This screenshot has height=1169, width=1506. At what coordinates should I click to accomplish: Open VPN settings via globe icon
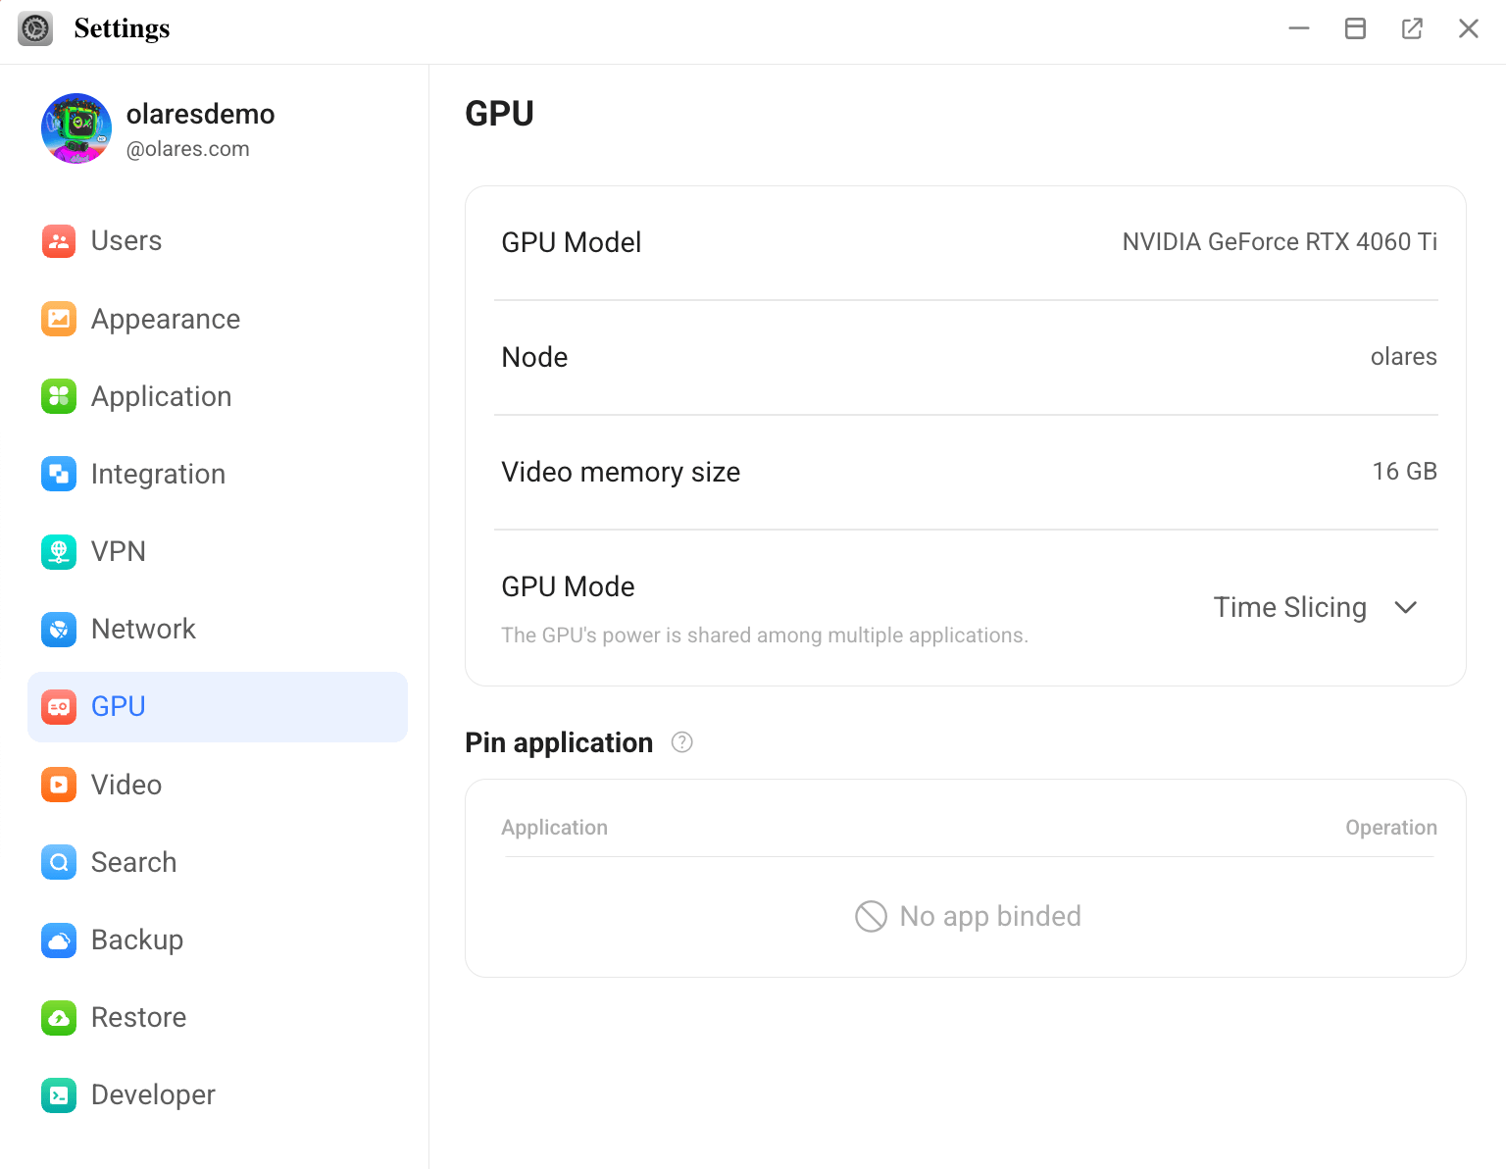(x=59, y=551)
